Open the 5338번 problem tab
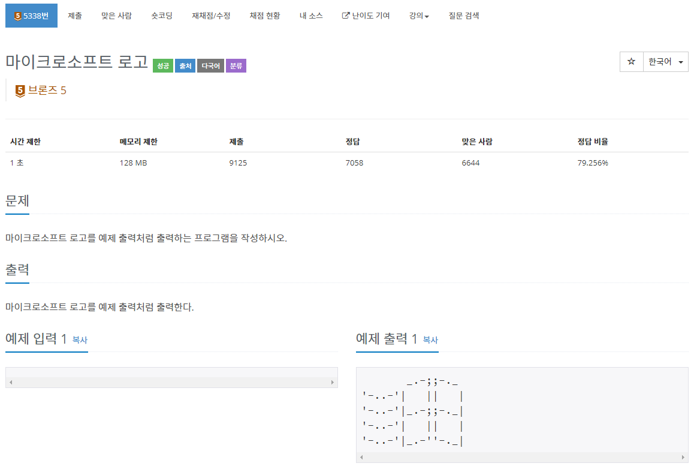The width and height of the screenshot is (697, 469). [31, 16]
